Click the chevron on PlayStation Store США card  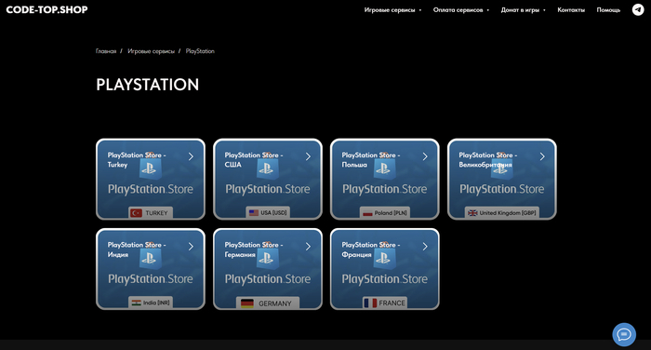pos(308,156)
